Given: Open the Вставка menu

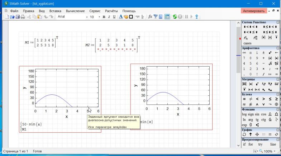Looking at the screenshot, I should [x=55, y=11].
